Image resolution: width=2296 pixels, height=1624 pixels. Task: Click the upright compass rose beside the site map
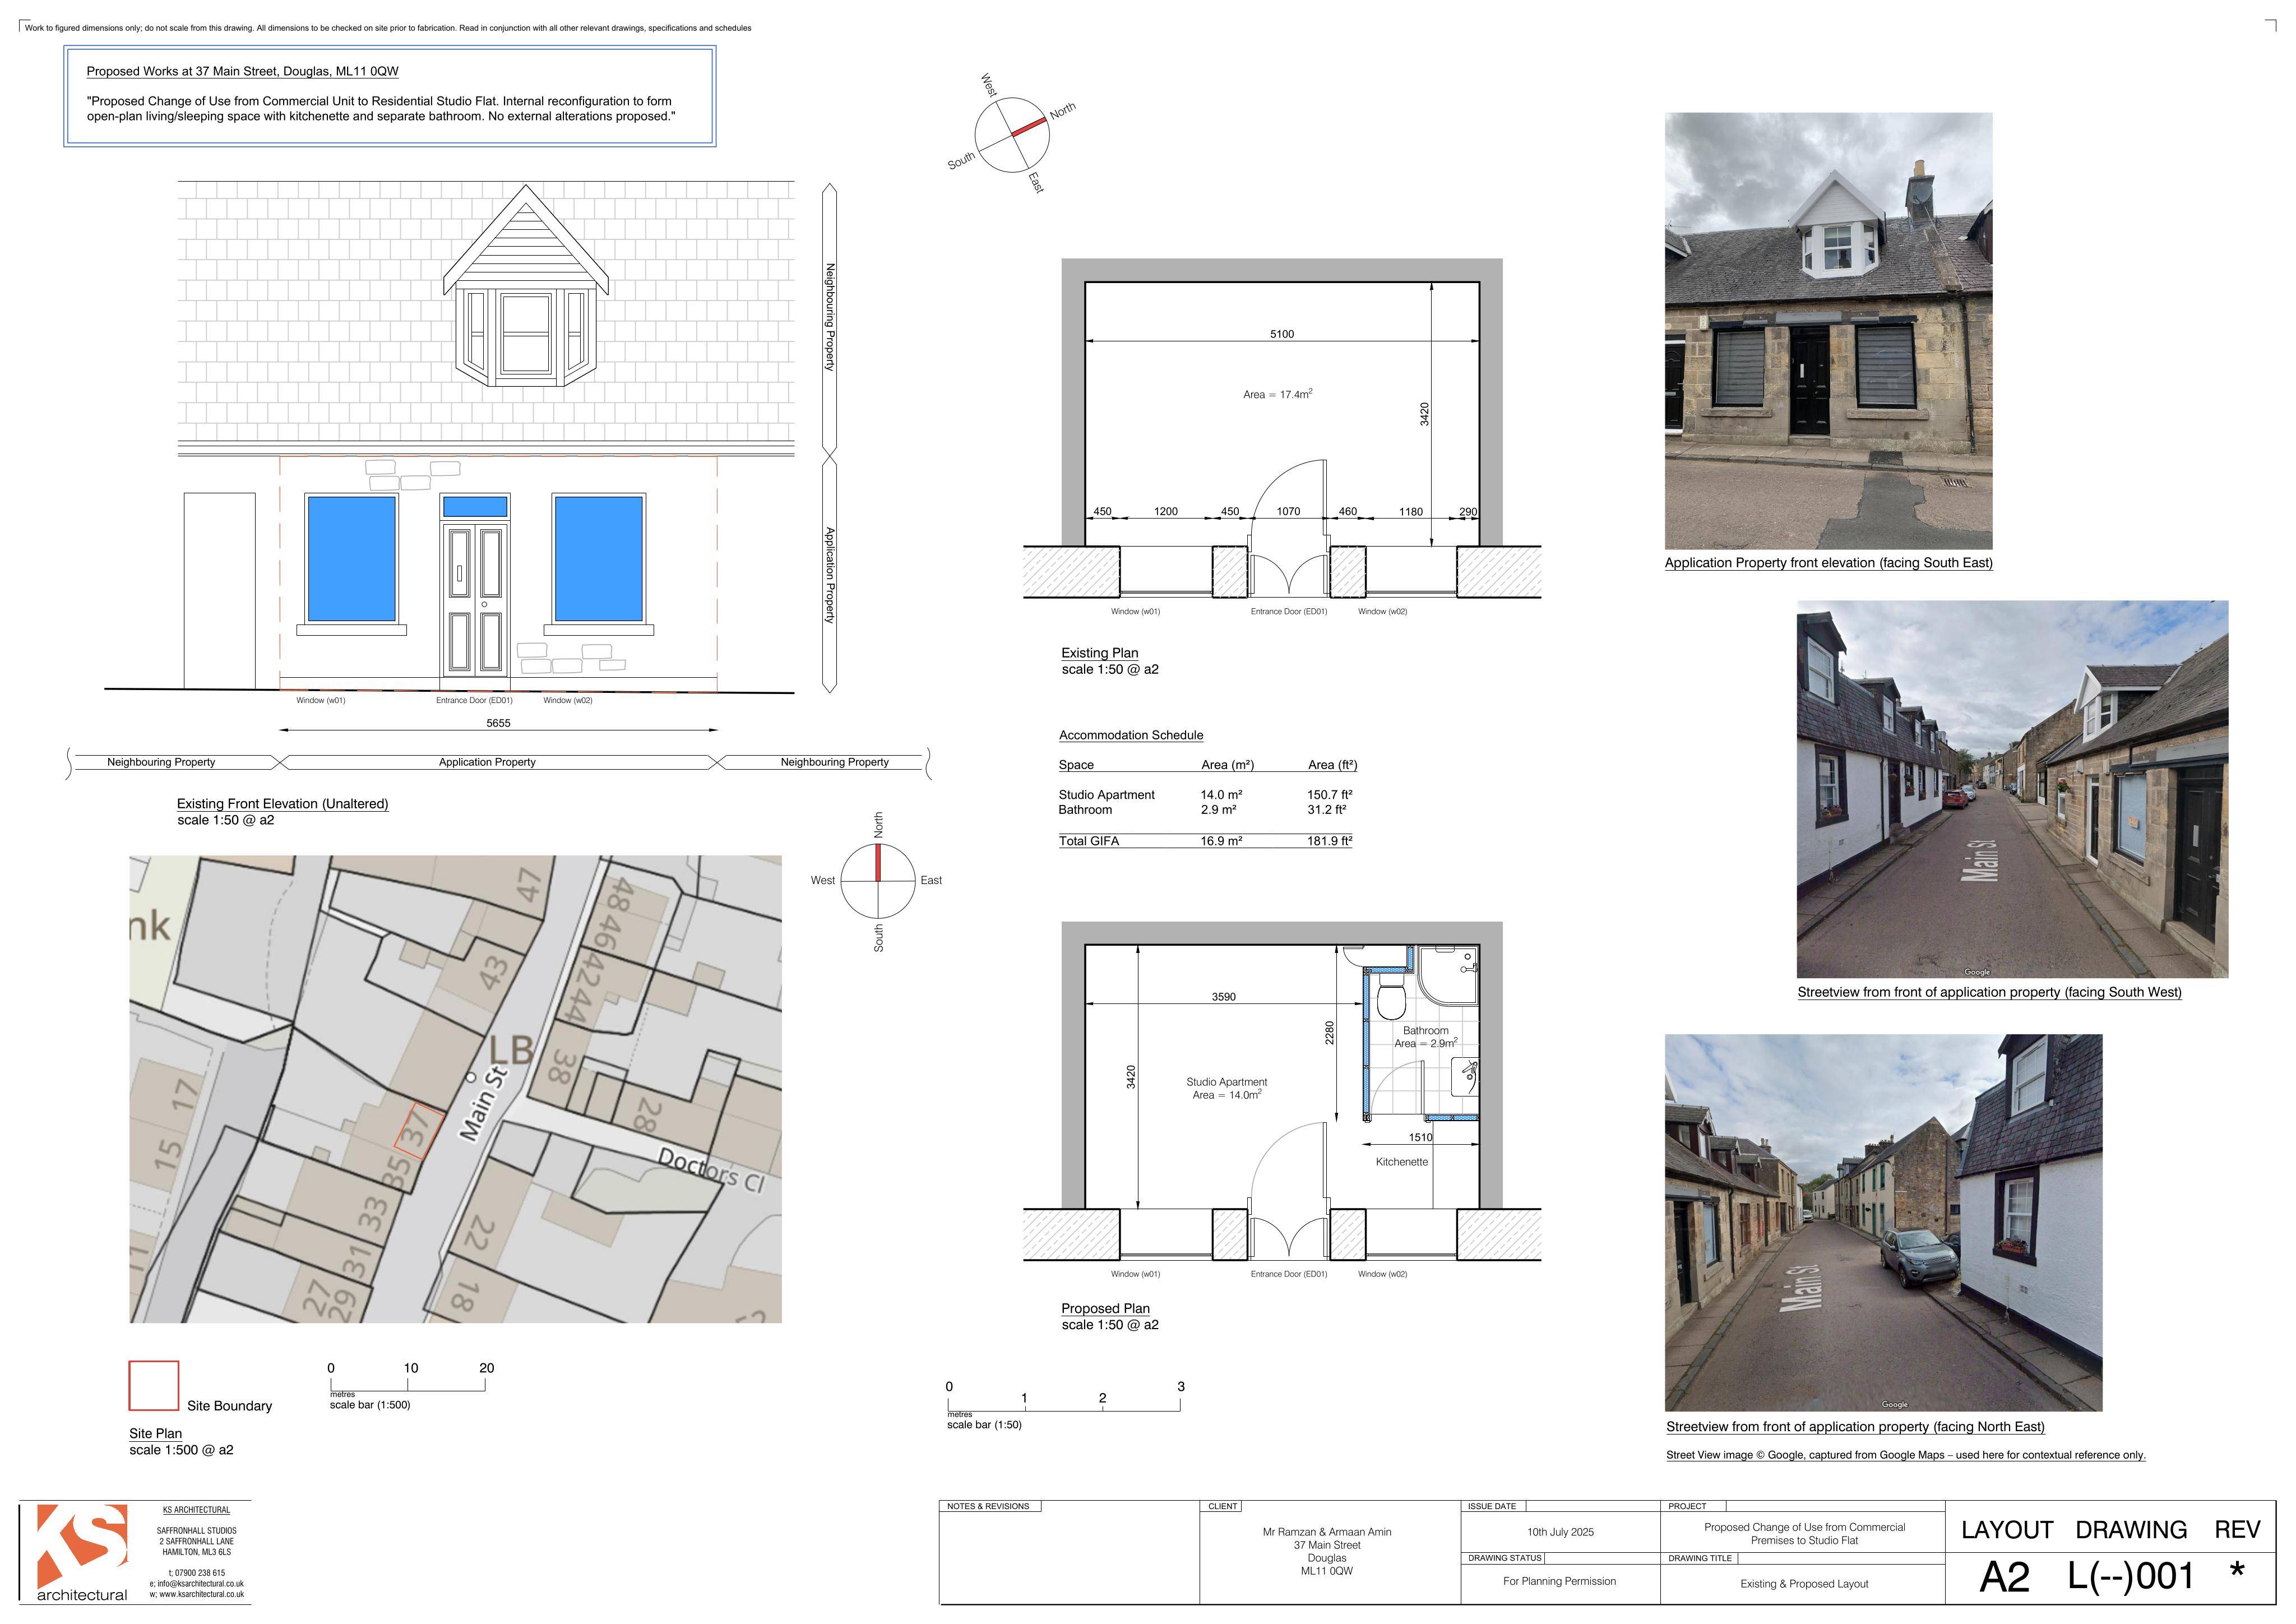point(878,881)
